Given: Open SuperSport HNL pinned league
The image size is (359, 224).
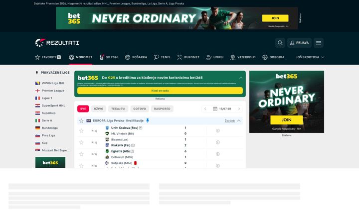Looking at the screenshot, I should (53, 106).
